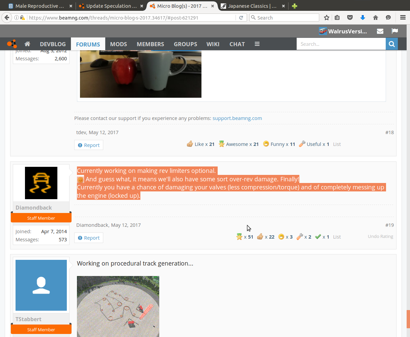Open TStabbert's default avatar
Image resolution: width=410 pixels, height=337 pixels.
point(41,285)
